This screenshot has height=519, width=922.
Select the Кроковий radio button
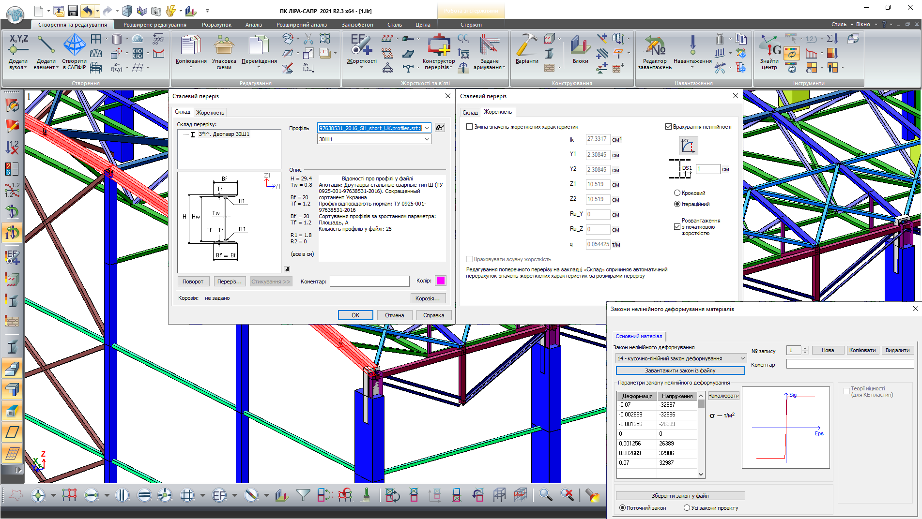(x=677, y=193)
